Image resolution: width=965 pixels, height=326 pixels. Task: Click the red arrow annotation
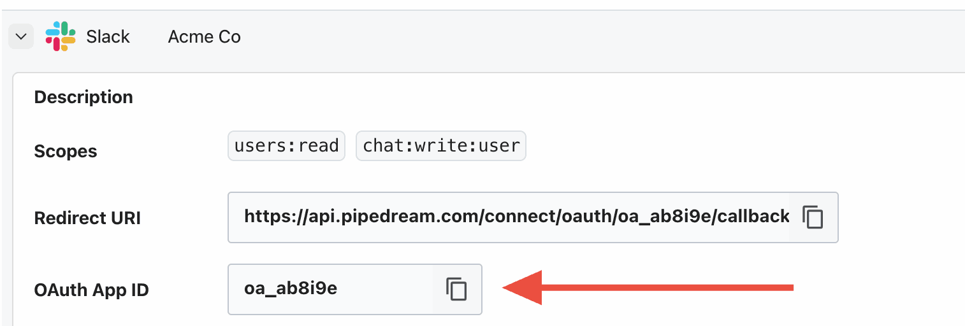click(x=648, y=288)
